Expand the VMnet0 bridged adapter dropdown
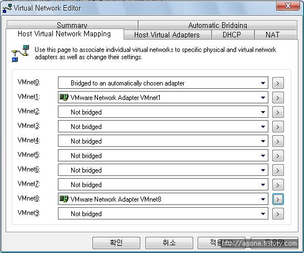The image size is (304, 253). coord(163,83)
